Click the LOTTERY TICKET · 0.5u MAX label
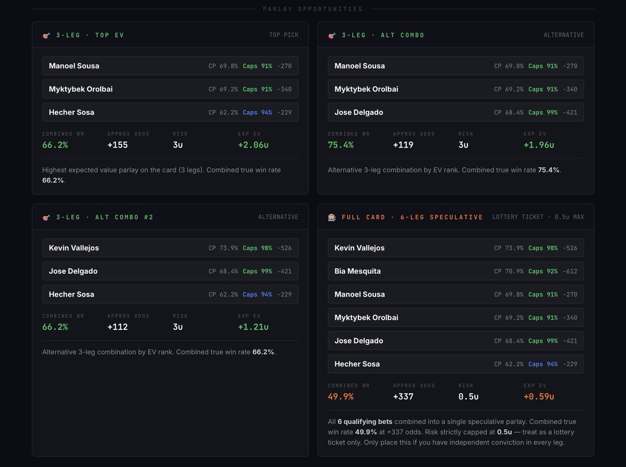626x467 pixels. pos(538,217)
